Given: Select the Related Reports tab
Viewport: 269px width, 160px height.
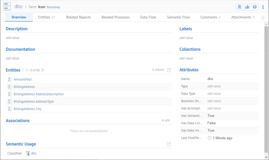Looking at the screenshot, I should [78, 17].
